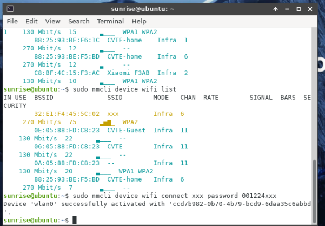The height and width of the screenshot is (226, 325).
Task: Click the '270 Mbit/s 7' rate text
Action: click(48, 188)
